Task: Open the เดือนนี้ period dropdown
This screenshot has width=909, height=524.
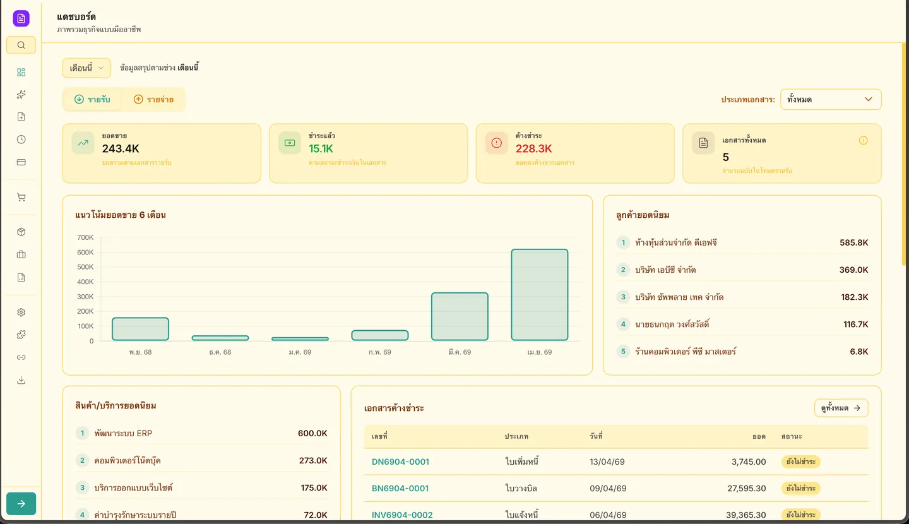Action: (86, 68)
